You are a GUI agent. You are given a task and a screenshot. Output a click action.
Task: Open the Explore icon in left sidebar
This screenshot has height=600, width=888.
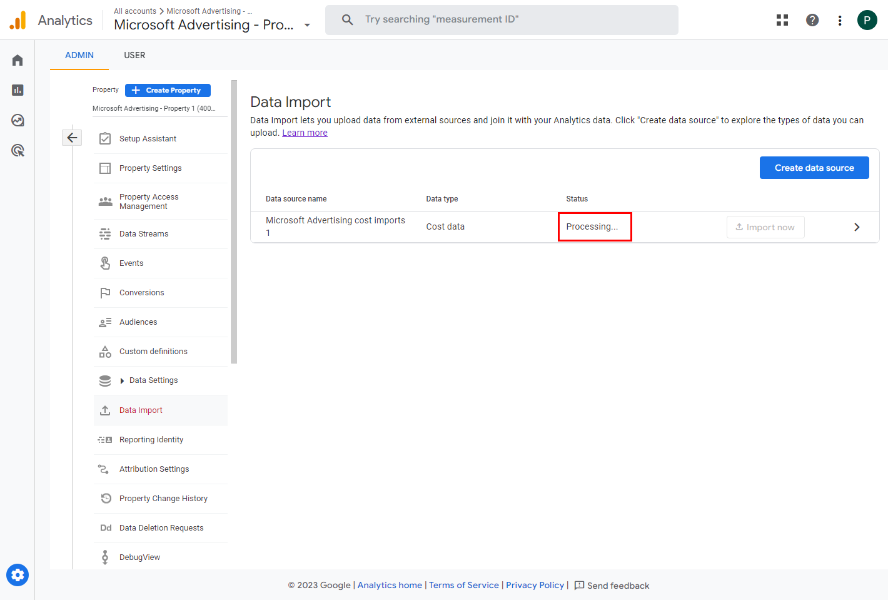click(x=18, y=120)
